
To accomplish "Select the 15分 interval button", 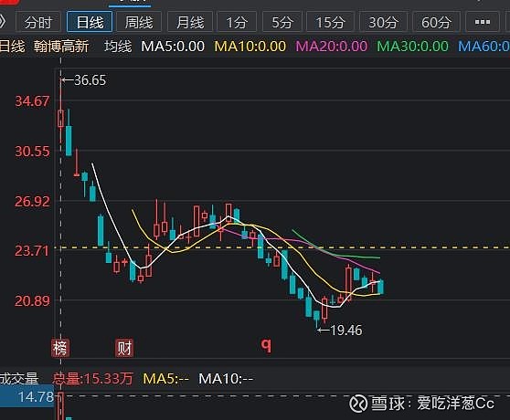I will click(x=330, y=22).
